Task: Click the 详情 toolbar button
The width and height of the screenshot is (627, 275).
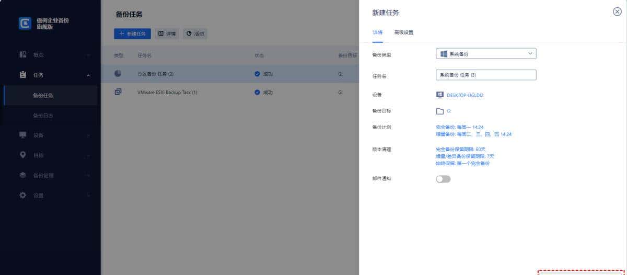Action: point(167,33)
